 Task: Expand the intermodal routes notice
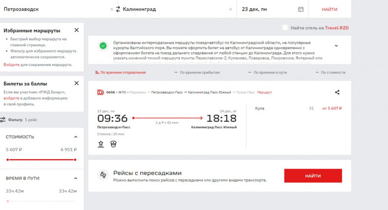(x=336, y=46)
